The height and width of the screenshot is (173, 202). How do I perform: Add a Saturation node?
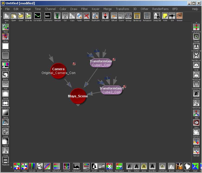coord(57,166)
